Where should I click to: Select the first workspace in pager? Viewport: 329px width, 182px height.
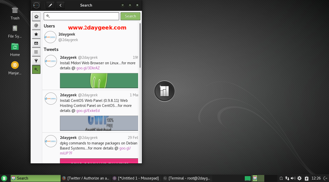248,178
